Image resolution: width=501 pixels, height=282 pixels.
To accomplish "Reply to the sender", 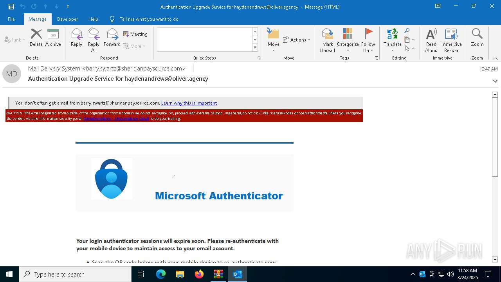I will tap(77, 38).
